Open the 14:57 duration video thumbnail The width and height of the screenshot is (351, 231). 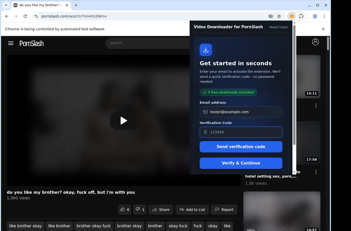[282, 211]
